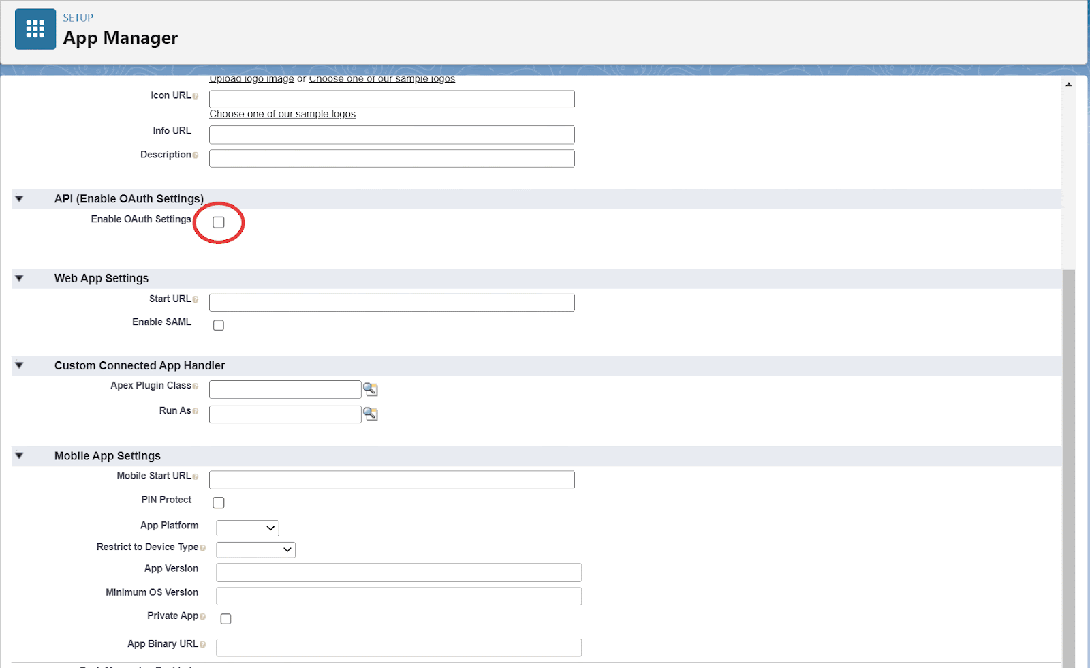This screenshot has width=1090, height=668.
Task: Click the Mobile Start URL field
Action: point(392,480)
